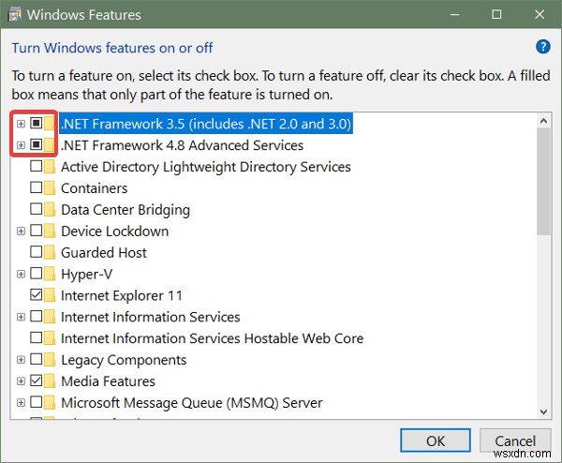Click the Windows Features title bar icon
562x463 pixels.
13,15
